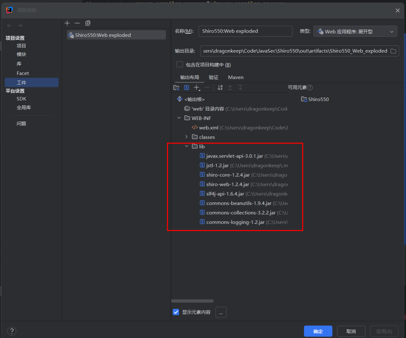This screenshot has width=406, height=338.
Task: Click the remove artifact minus icon
Action: click(x=77, y=23)
